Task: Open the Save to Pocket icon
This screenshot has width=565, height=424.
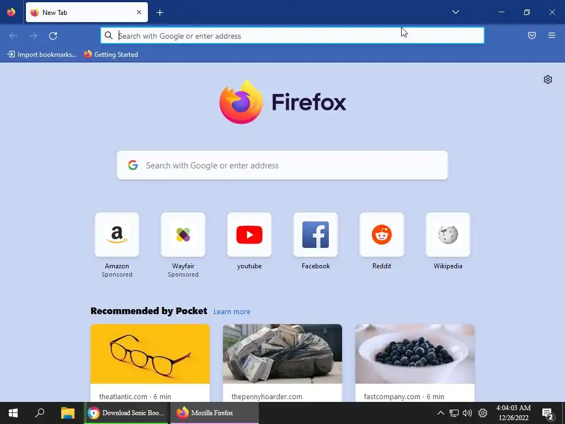Action: (x=531, y=35)
